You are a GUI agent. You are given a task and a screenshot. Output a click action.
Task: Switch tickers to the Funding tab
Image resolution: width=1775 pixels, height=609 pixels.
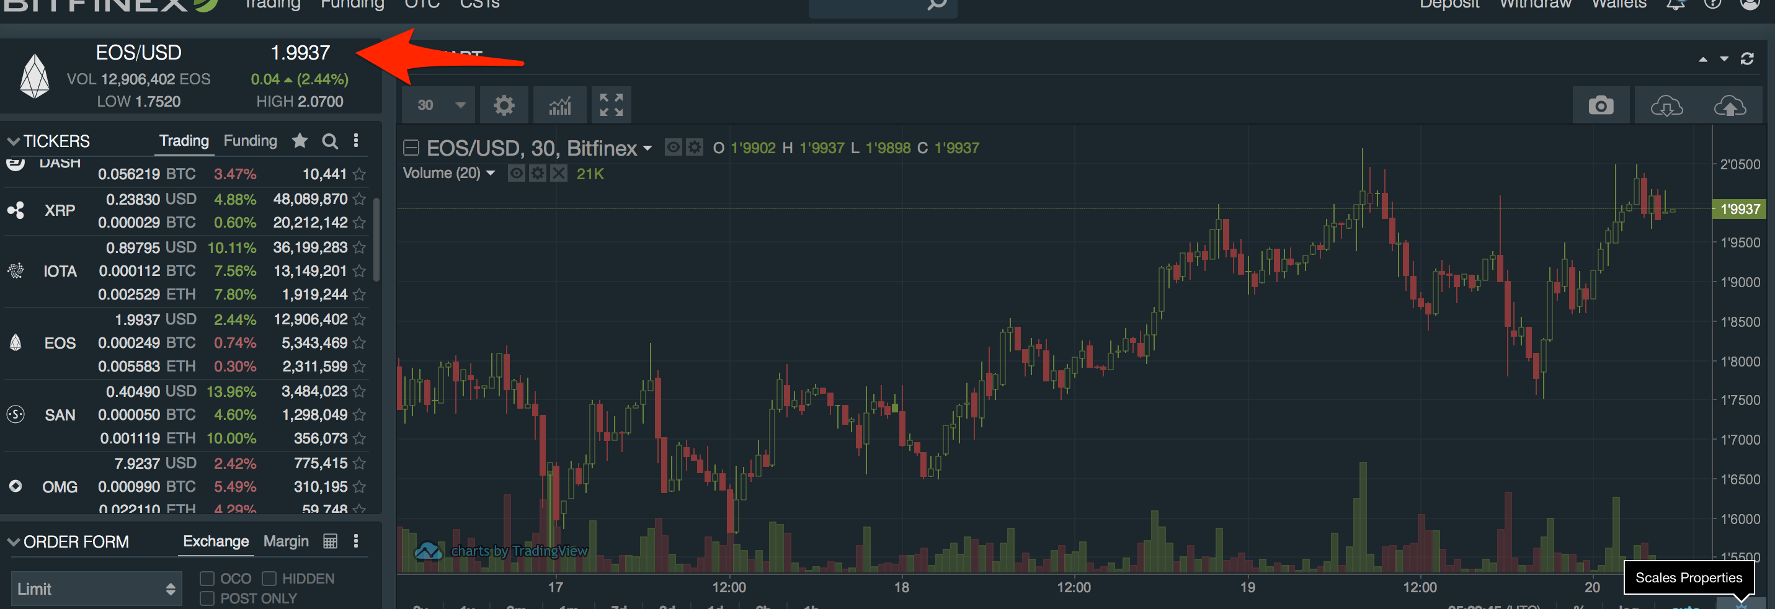pyautogui.click(x=250, y=141)
